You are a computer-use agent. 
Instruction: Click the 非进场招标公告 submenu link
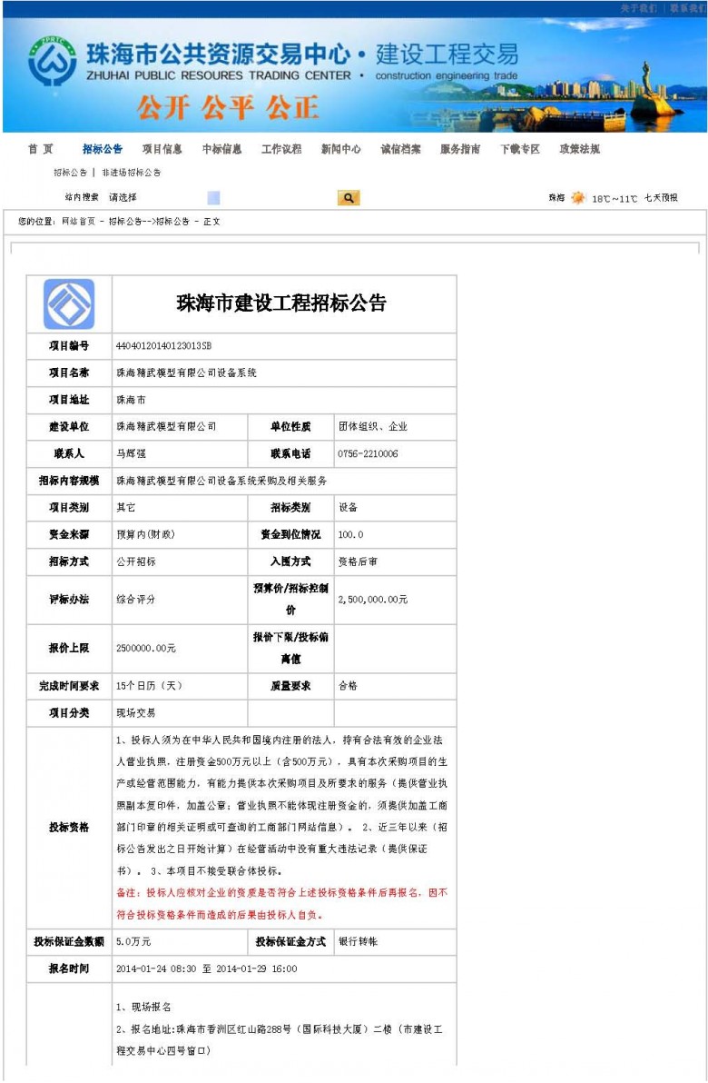pos(131,173)
